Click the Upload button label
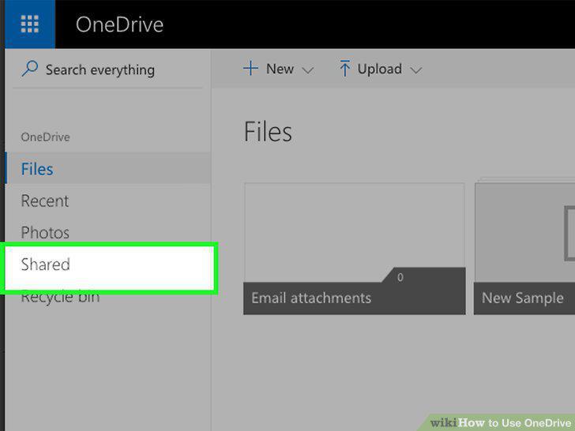The image size is (575, 431). pyautogui.click(x=380, y=69)
